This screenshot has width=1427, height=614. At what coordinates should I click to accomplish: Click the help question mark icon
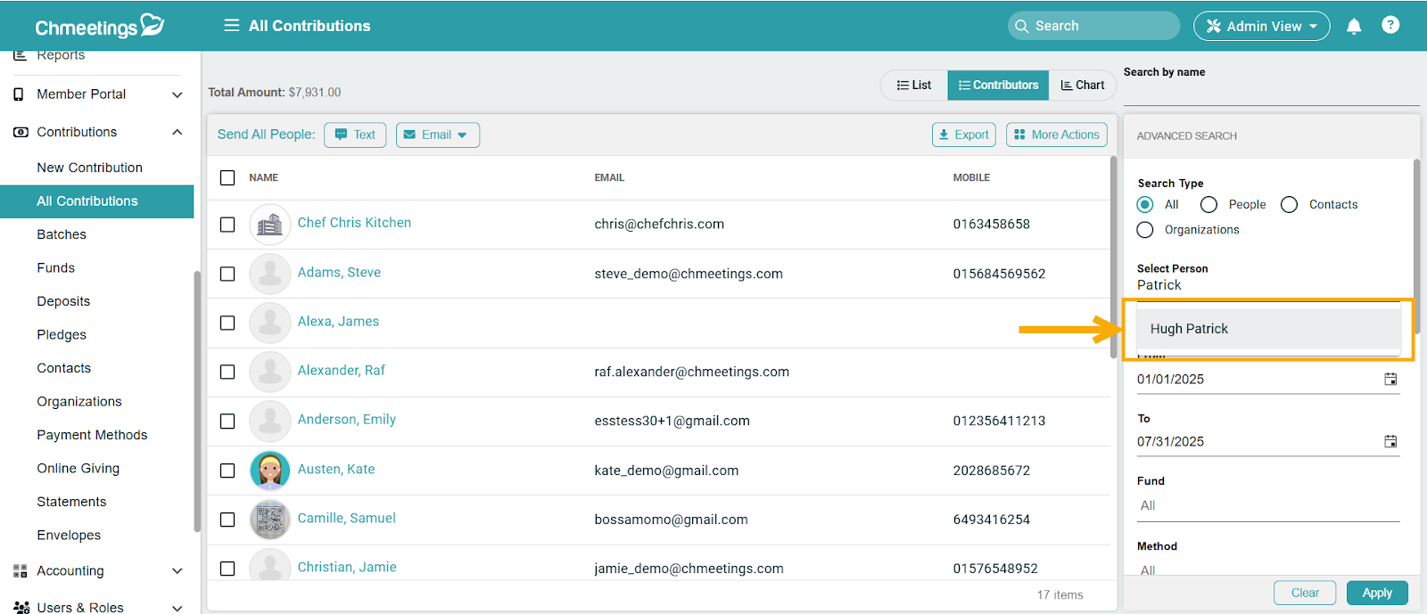(1390, 25)
